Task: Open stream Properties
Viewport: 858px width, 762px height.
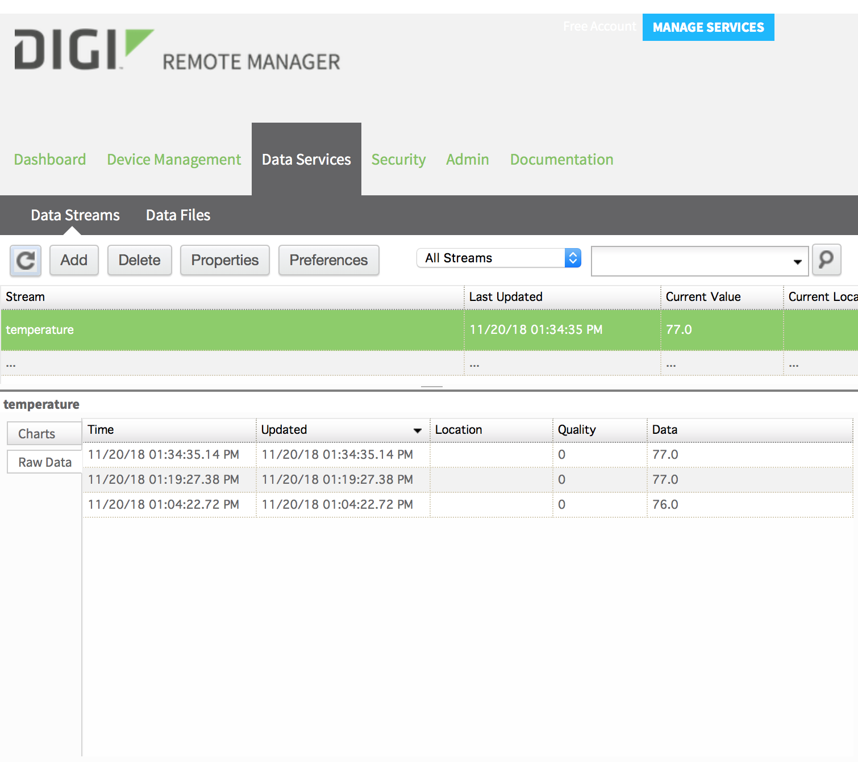Action: [225, 260]
